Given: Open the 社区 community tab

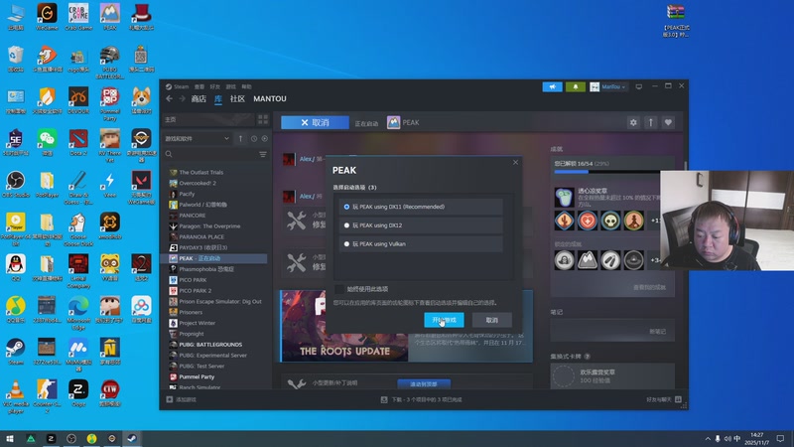Looking at the screenshot, I should point(237,98).
